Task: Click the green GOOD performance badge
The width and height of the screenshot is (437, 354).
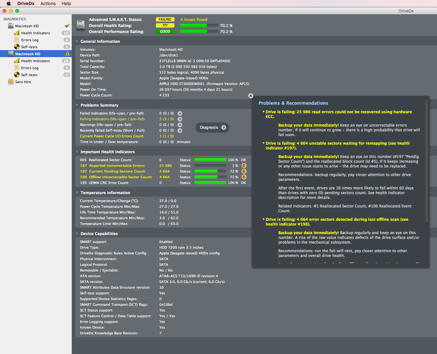Action: [x=165, y=31]
